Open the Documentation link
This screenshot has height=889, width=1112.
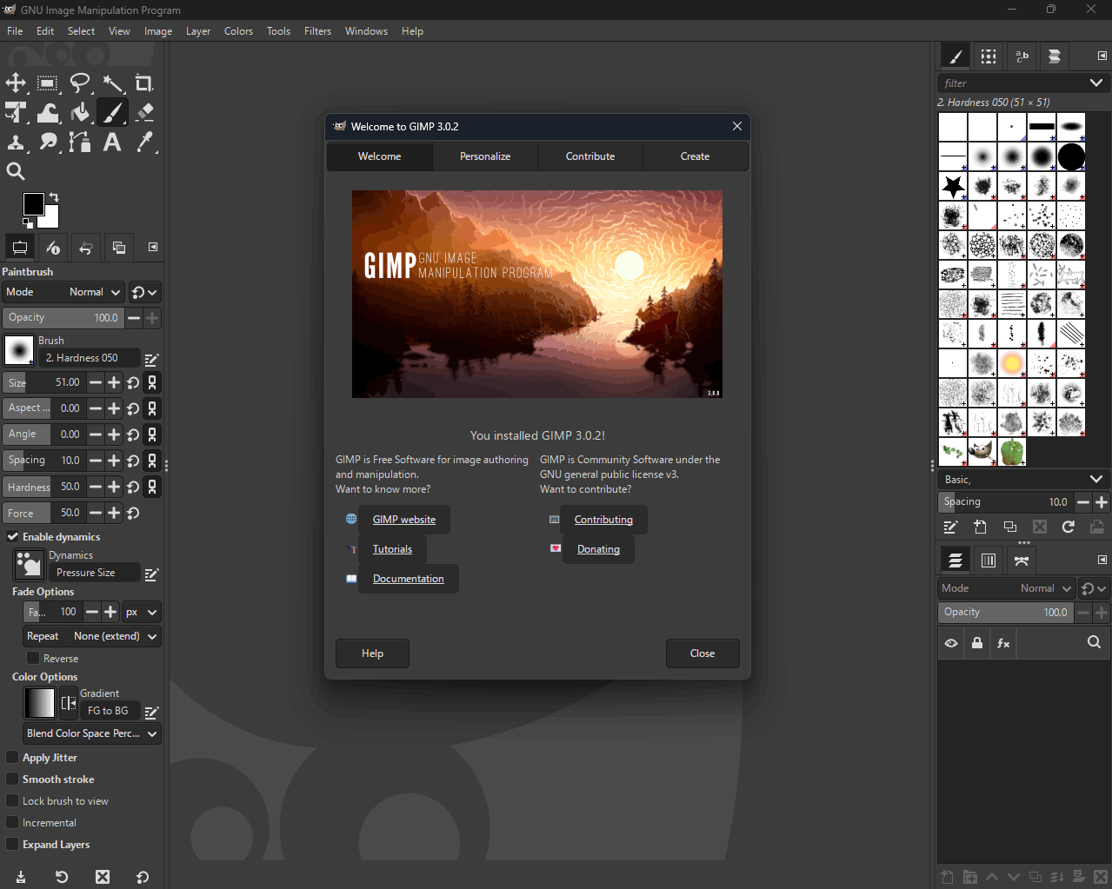coord(408,579)
